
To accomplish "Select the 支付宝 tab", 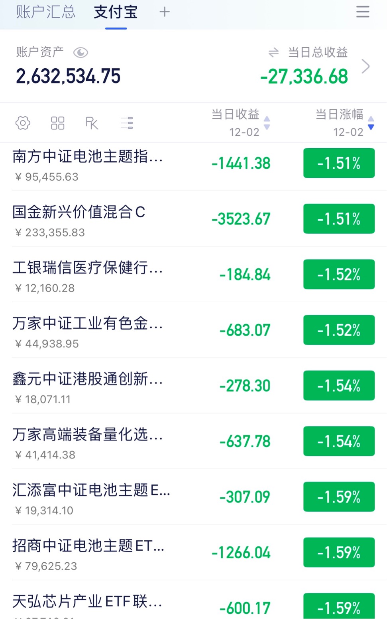I will pyautogui.click(x=116, y=12).
